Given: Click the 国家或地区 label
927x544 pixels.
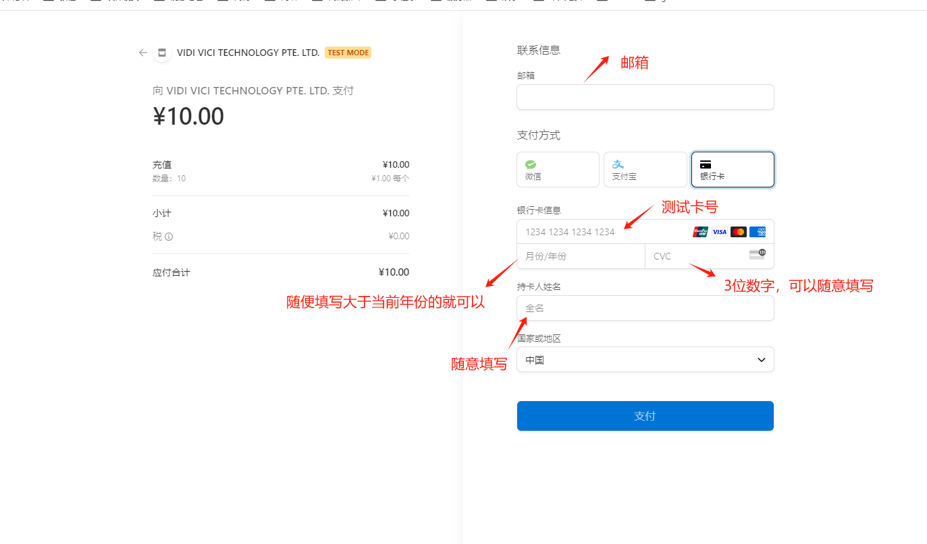Looking at the screenshot, I should coord(539,338).
